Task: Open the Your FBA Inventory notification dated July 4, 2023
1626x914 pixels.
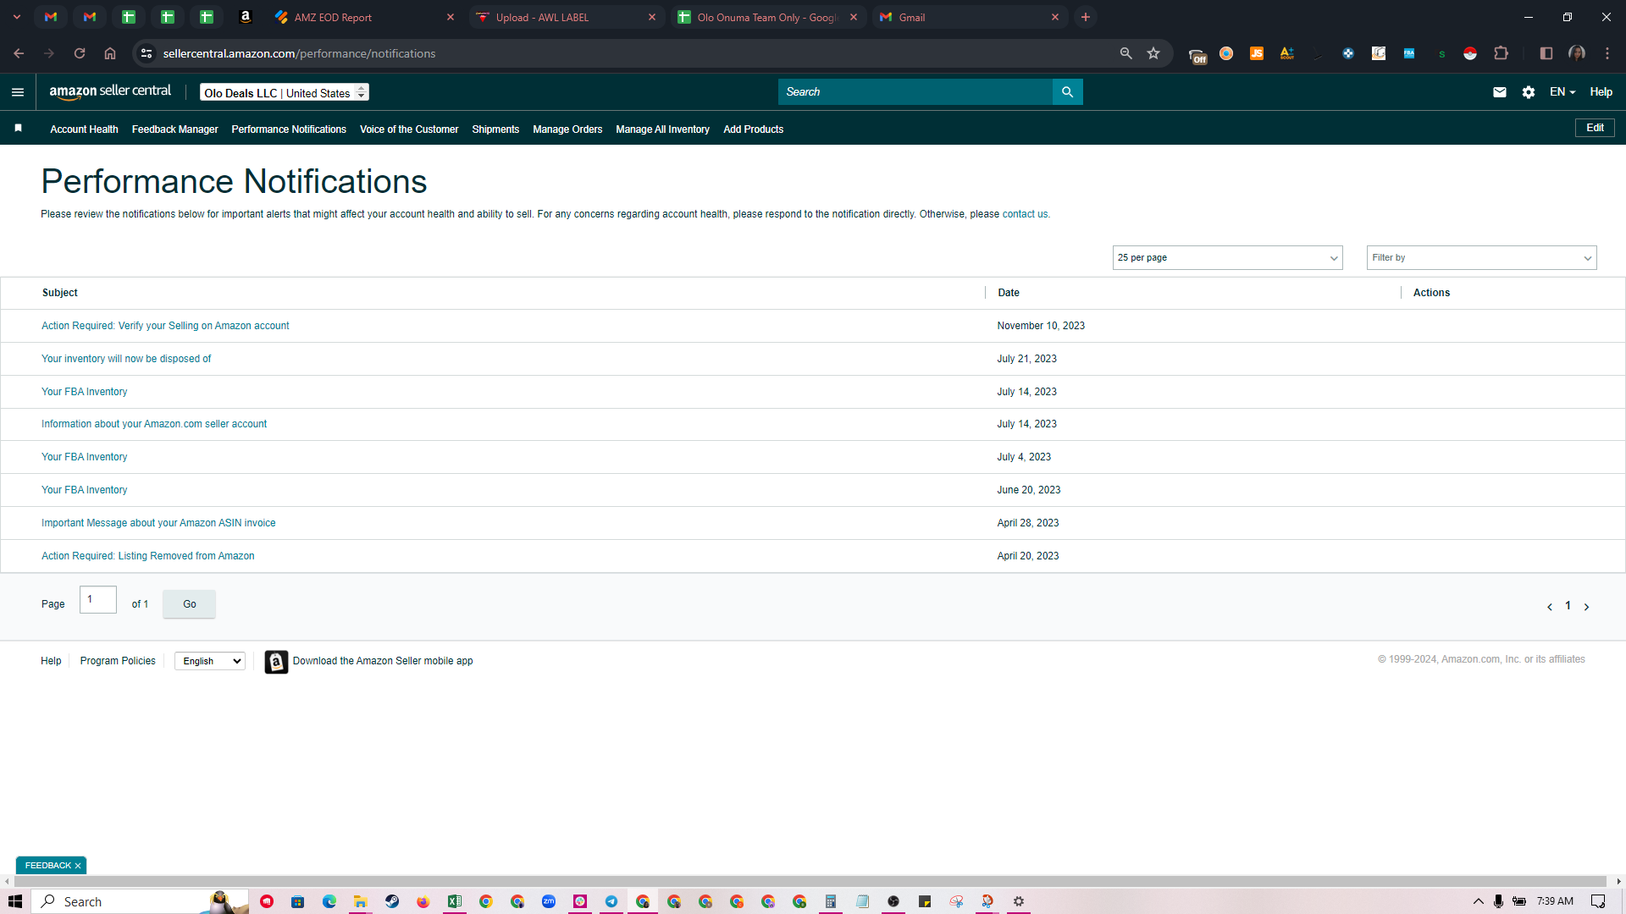Action: pyautogui.click(x=84, y=457)
